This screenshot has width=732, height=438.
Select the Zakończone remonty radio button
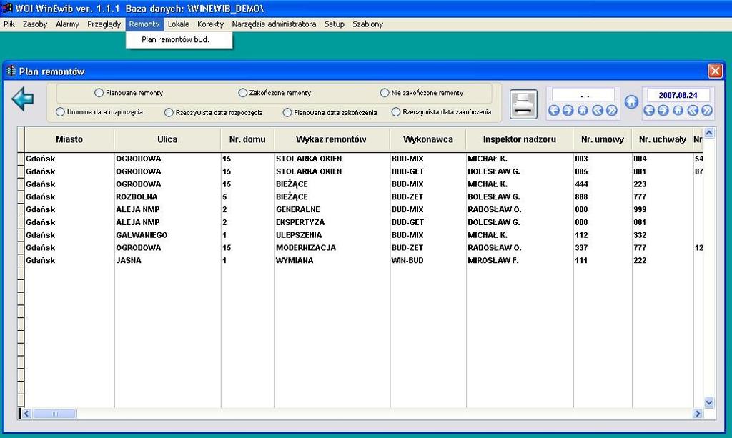coord(243,93)
